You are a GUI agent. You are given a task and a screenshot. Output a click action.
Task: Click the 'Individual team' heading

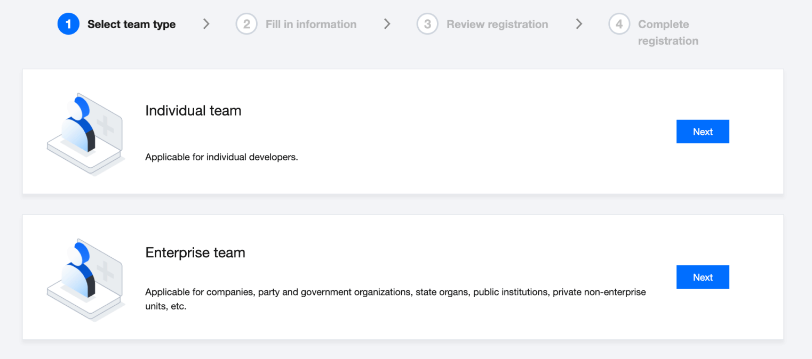coord(193,111)
